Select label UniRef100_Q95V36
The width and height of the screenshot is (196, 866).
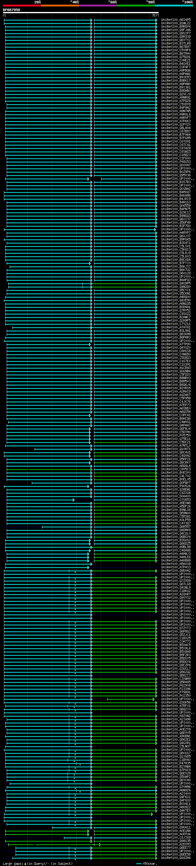(176, 175)
